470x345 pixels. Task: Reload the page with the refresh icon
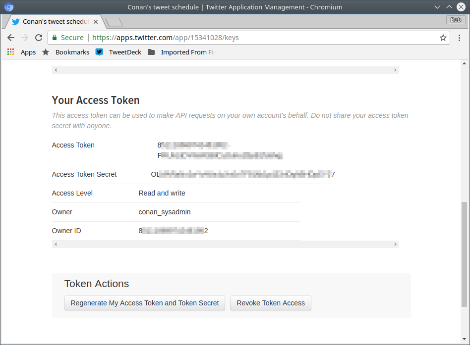[x=39, y=38]
